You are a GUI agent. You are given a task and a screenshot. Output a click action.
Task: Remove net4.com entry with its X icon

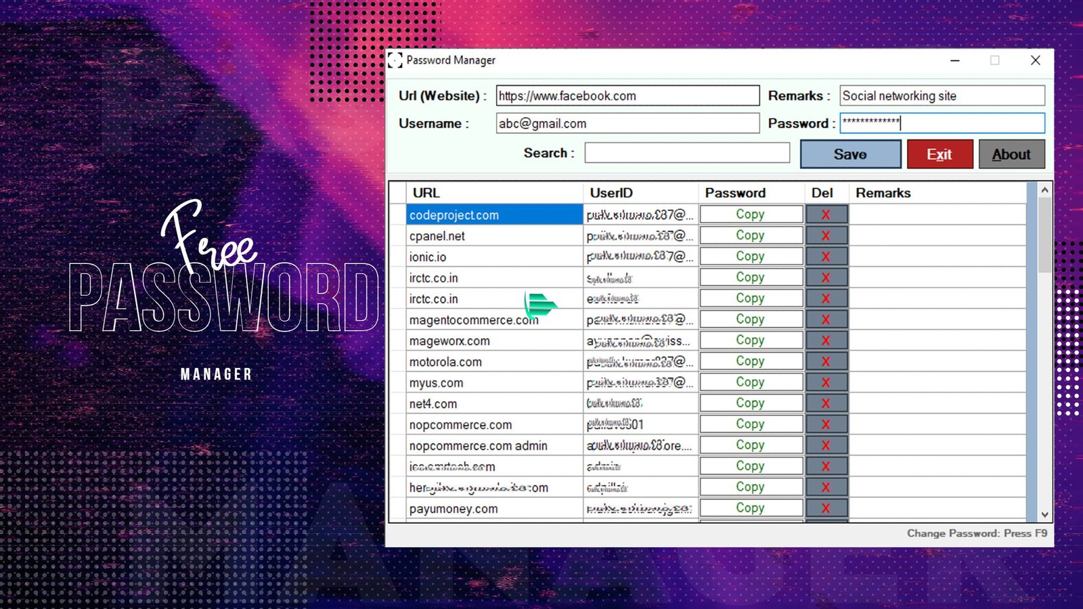826,403
